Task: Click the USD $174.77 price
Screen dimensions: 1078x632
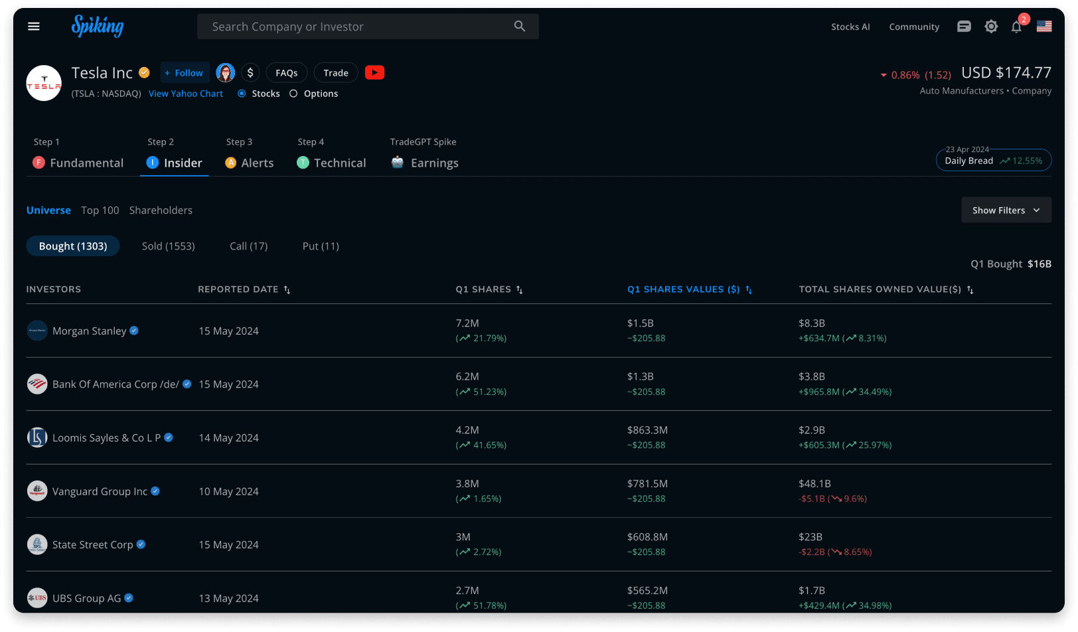Action: 1006,72
